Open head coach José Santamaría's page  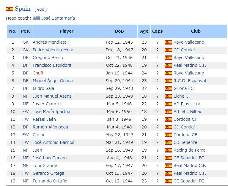[58, 18]
